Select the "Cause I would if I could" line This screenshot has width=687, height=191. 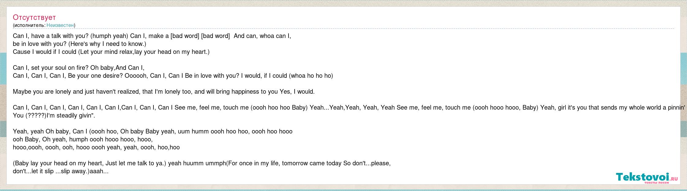[111, 52]
